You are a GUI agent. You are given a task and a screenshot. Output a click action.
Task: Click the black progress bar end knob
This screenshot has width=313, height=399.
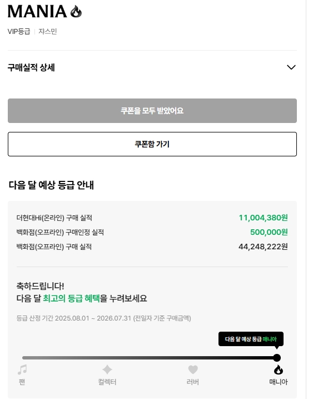[x=277, y=358]
